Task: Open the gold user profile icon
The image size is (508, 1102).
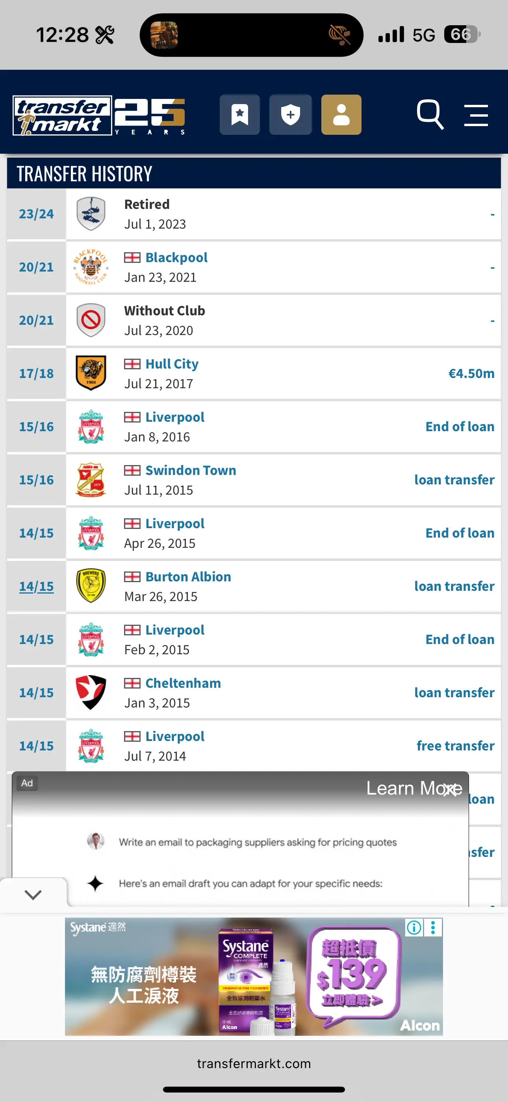Action: (x=341, y=115)
